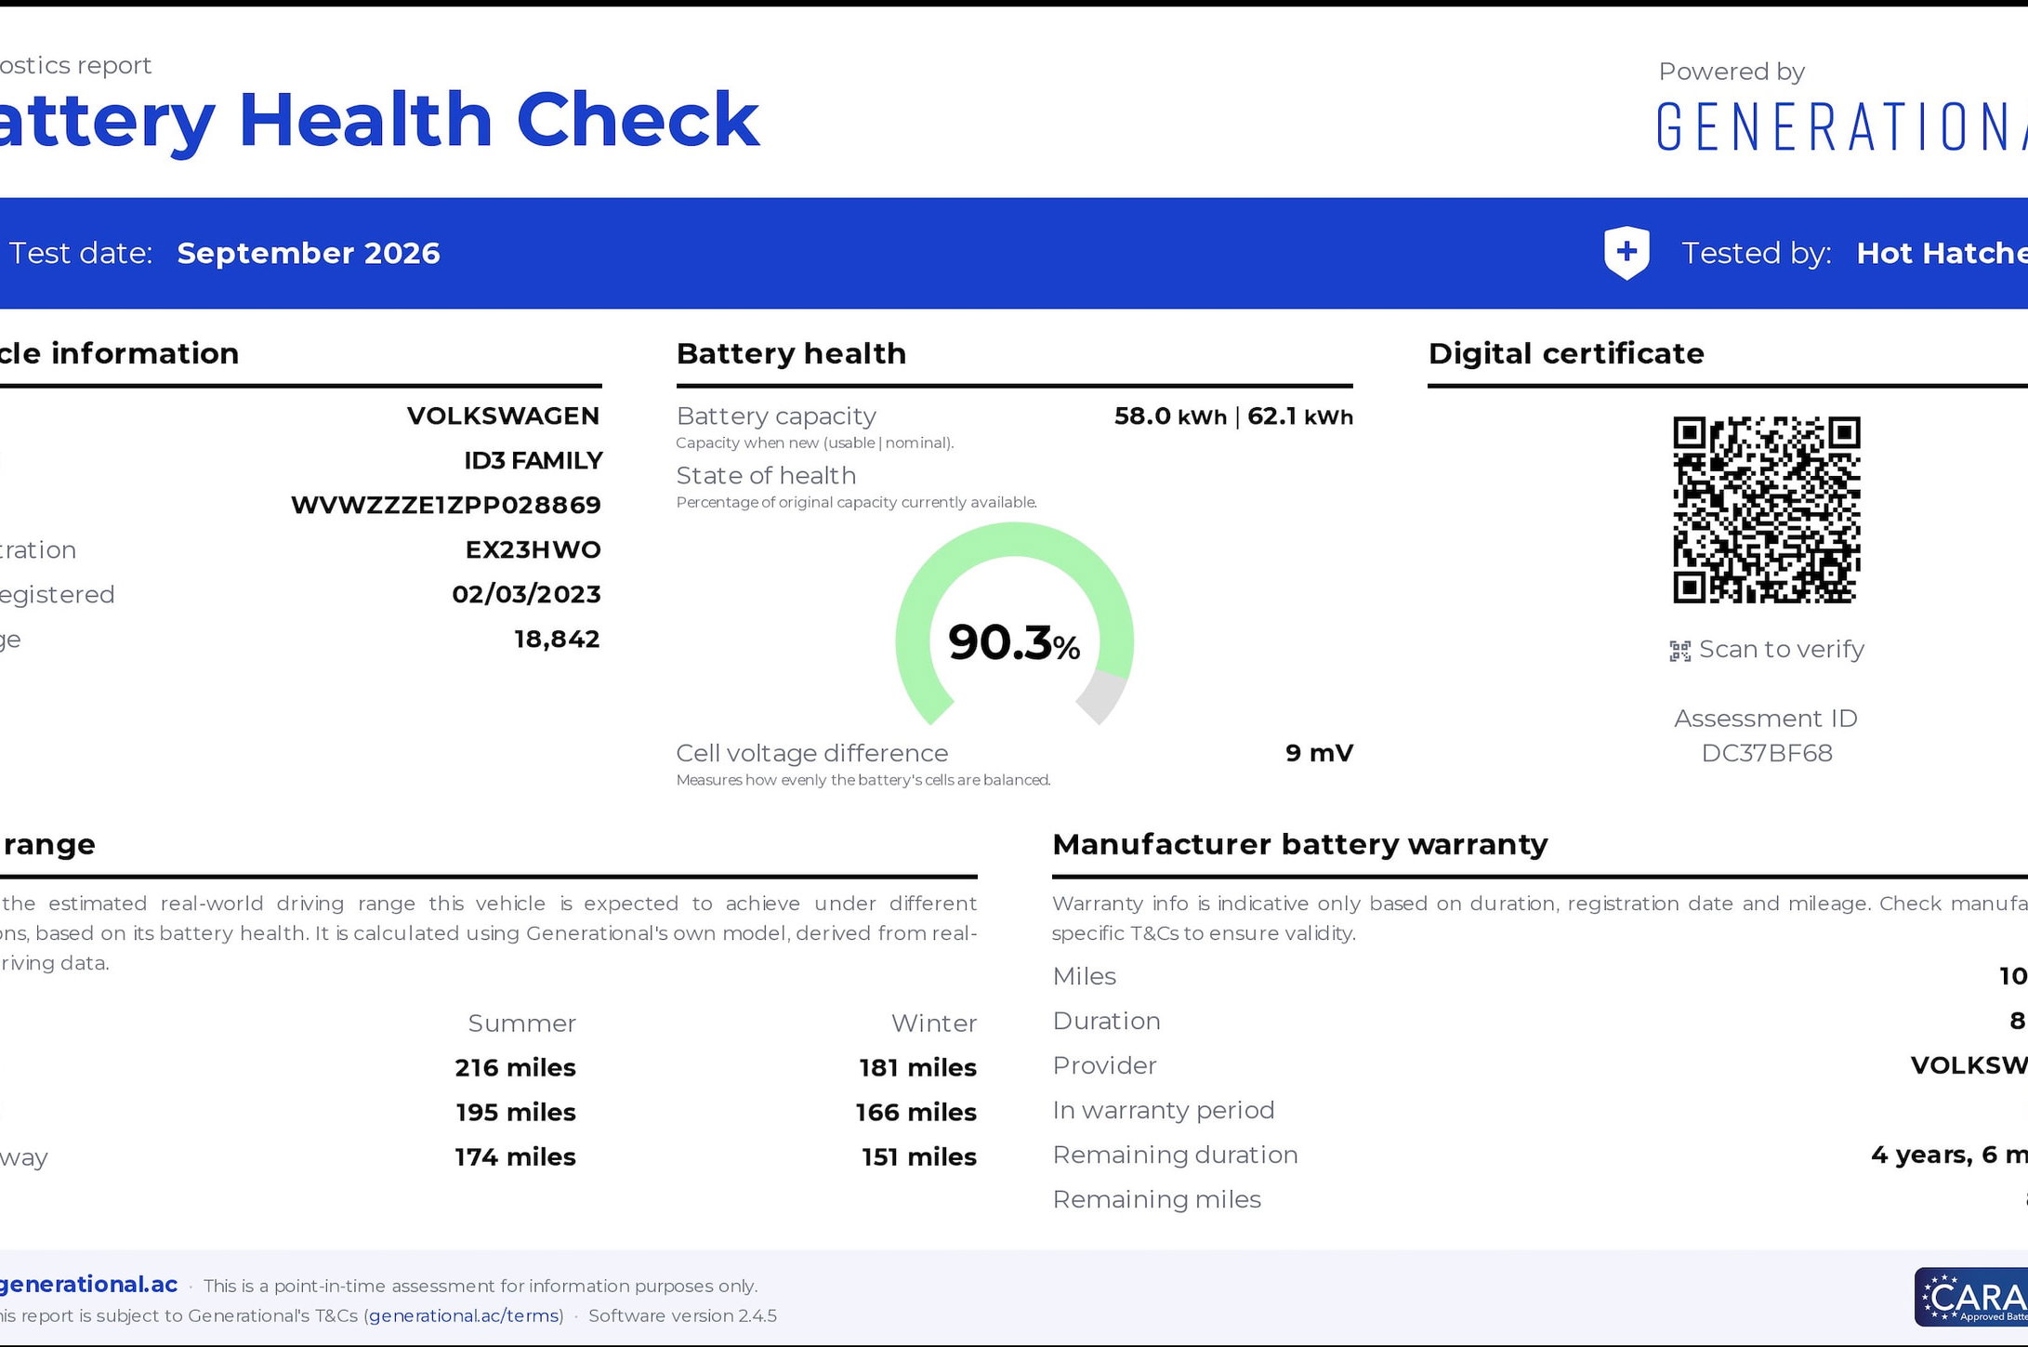Click the Powered by label
This screenshot has width=2028, height=1347.
[1732, 72]
